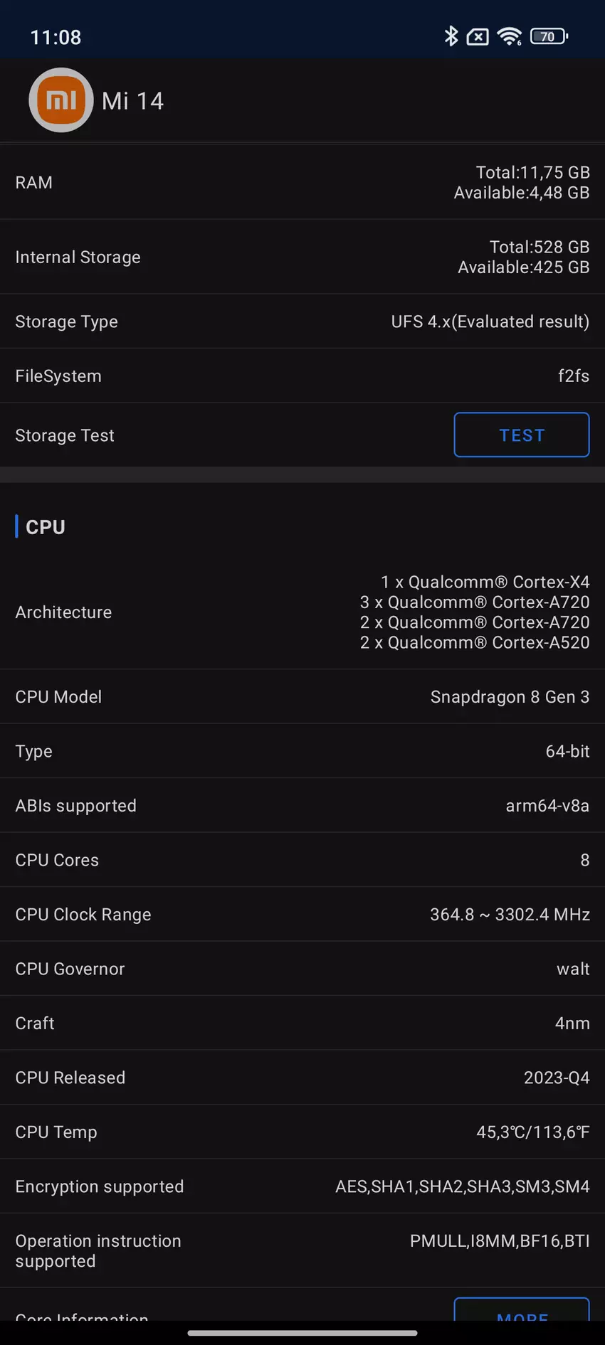Select the CPU Governor walt row
The width and height of the screenshot is (605, 1345).
302,969
